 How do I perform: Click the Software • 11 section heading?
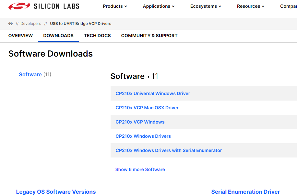pyautogui.click(x=134, y=76)
